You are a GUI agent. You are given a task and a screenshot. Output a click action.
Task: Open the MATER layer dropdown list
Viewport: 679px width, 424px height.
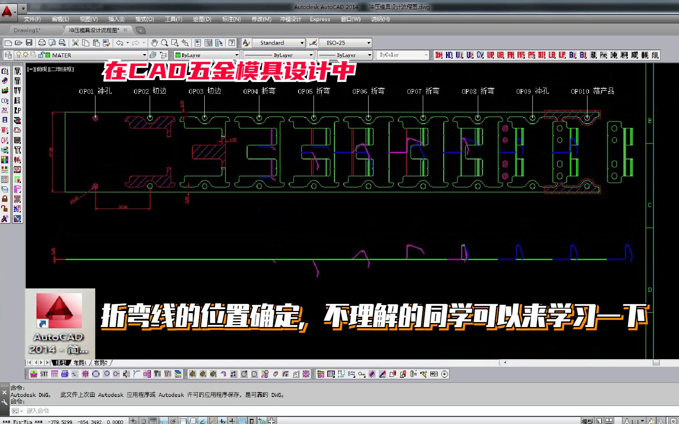[x=145, y=55]
